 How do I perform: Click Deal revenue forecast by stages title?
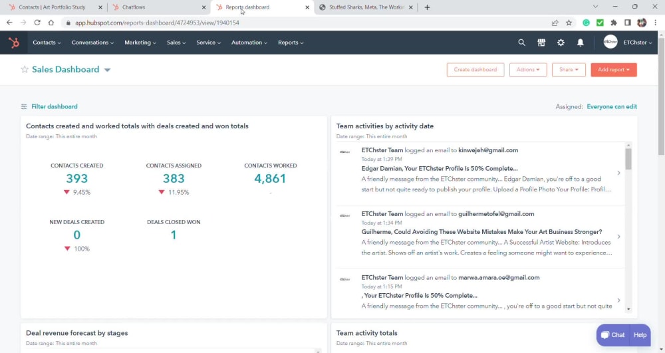(76, 333)
